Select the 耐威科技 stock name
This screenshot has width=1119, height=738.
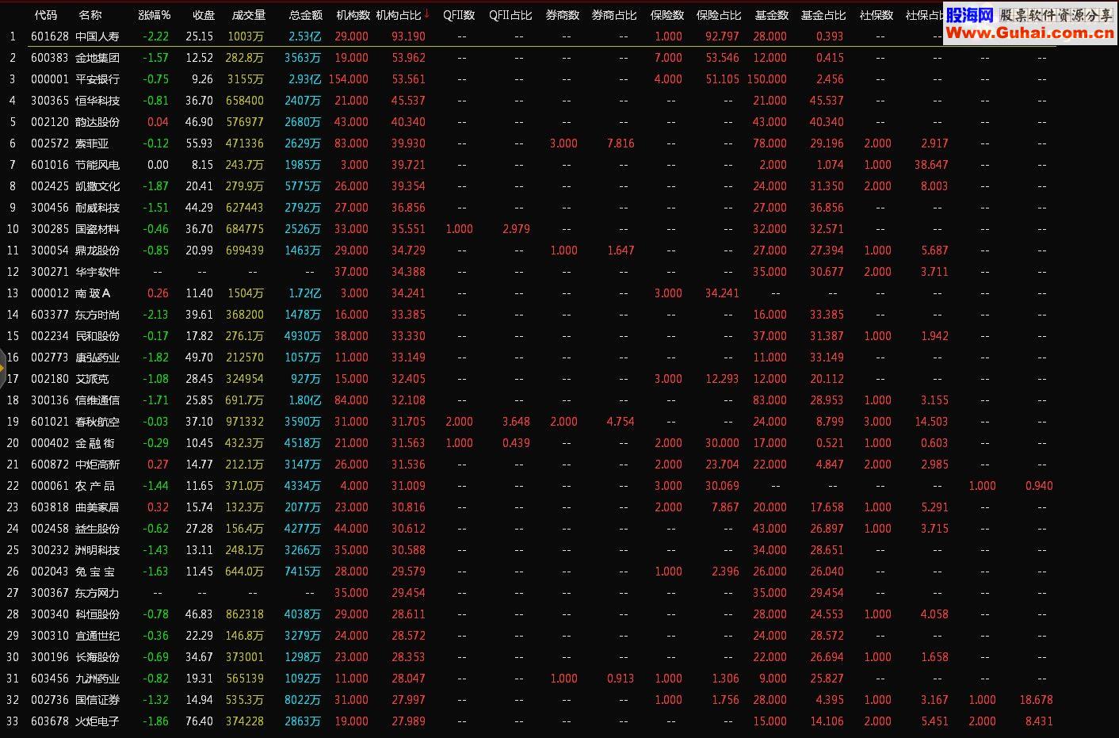pos(97,208)
